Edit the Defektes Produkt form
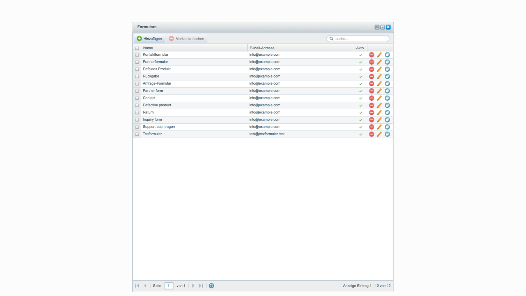Screen dimensions: 526x296 (x=379, y=69)
